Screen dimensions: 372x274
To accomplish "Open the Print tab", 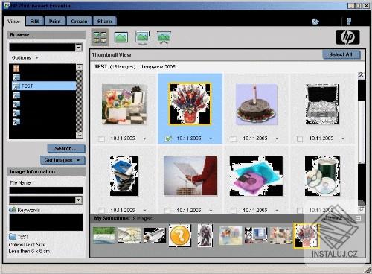I will [55, 22].
